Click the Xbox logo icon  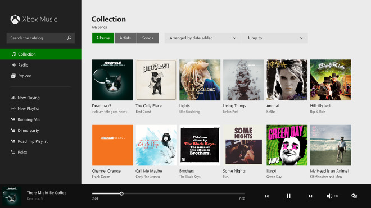15,19
